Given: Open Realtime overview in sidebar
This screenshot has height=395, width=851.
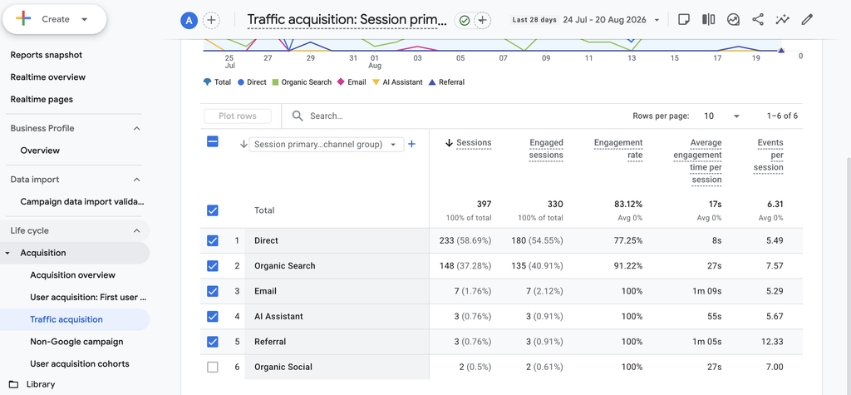Looking at the screenshot, I should click(x=47, y=77).
